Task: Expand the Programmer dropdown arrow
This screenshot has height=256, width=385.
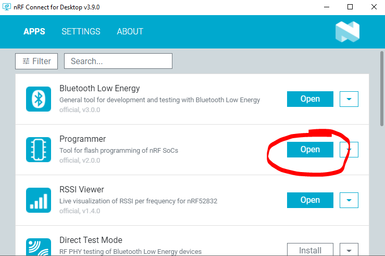Action: click(x=349, y=150)
